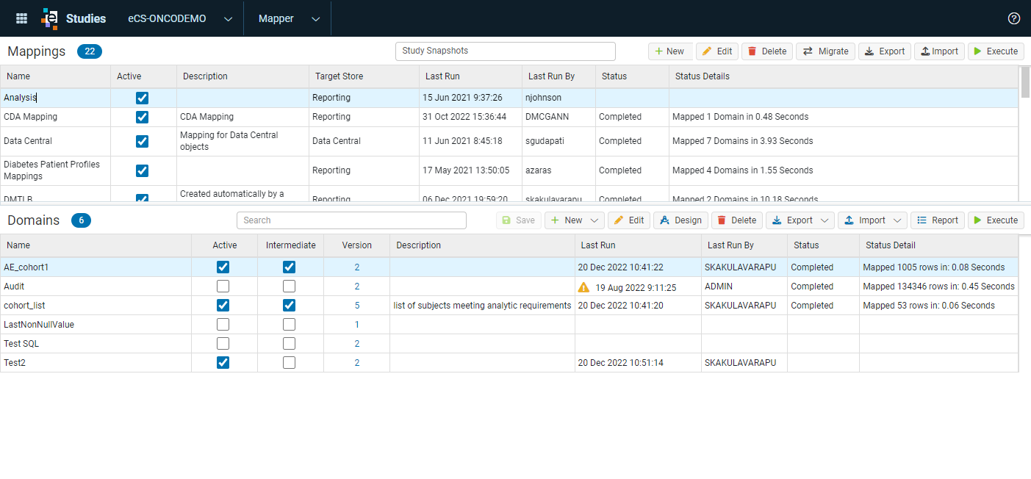Click the mappings list vertical scrollbar
The width and height of the screenshot is (1031, 479).
1025,132
